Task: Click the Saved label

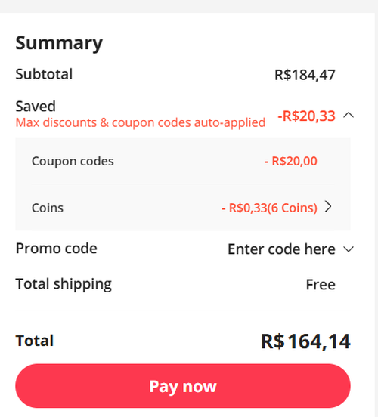Action: [x=36, y=106]
